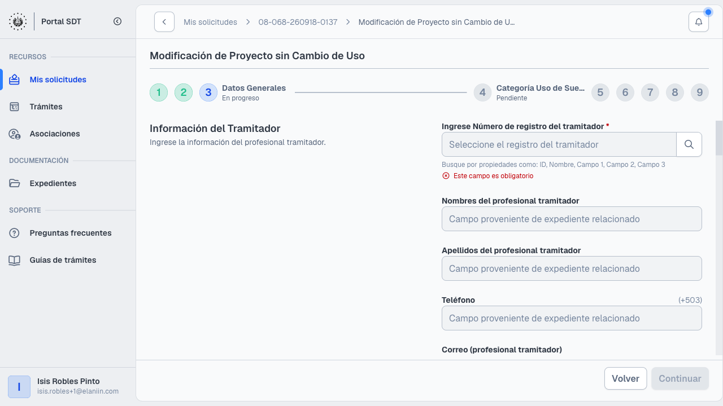The width and height of the screenshot is (723, 406).
Task: Click breadcrumb 08-068-260918-0137
Action: (x=298, y=22)
